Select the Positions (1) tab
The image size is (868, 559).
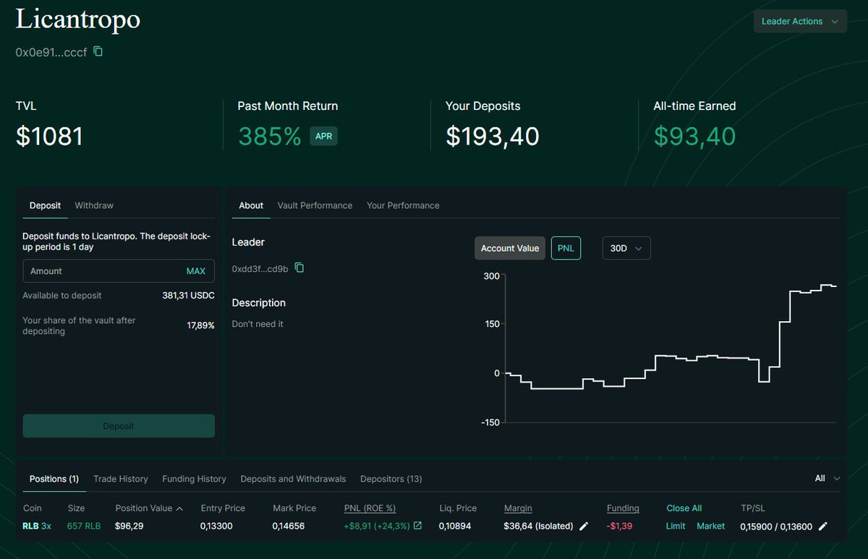coord(54,479)
